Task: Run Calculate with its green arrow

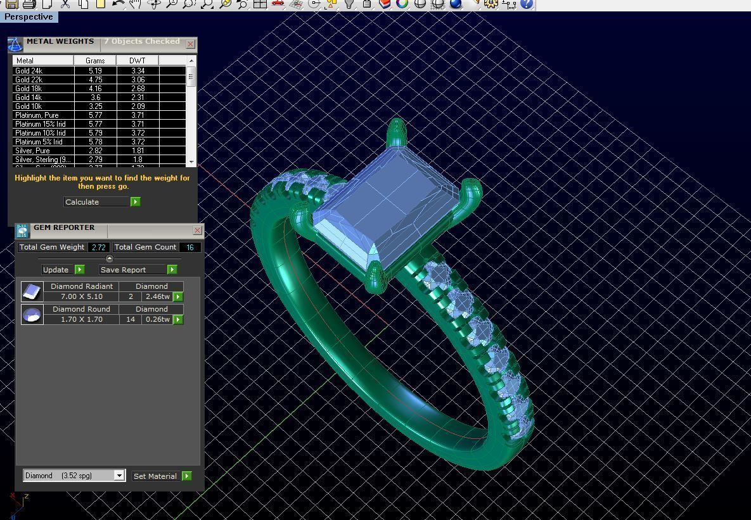Action: pos(136,201)
